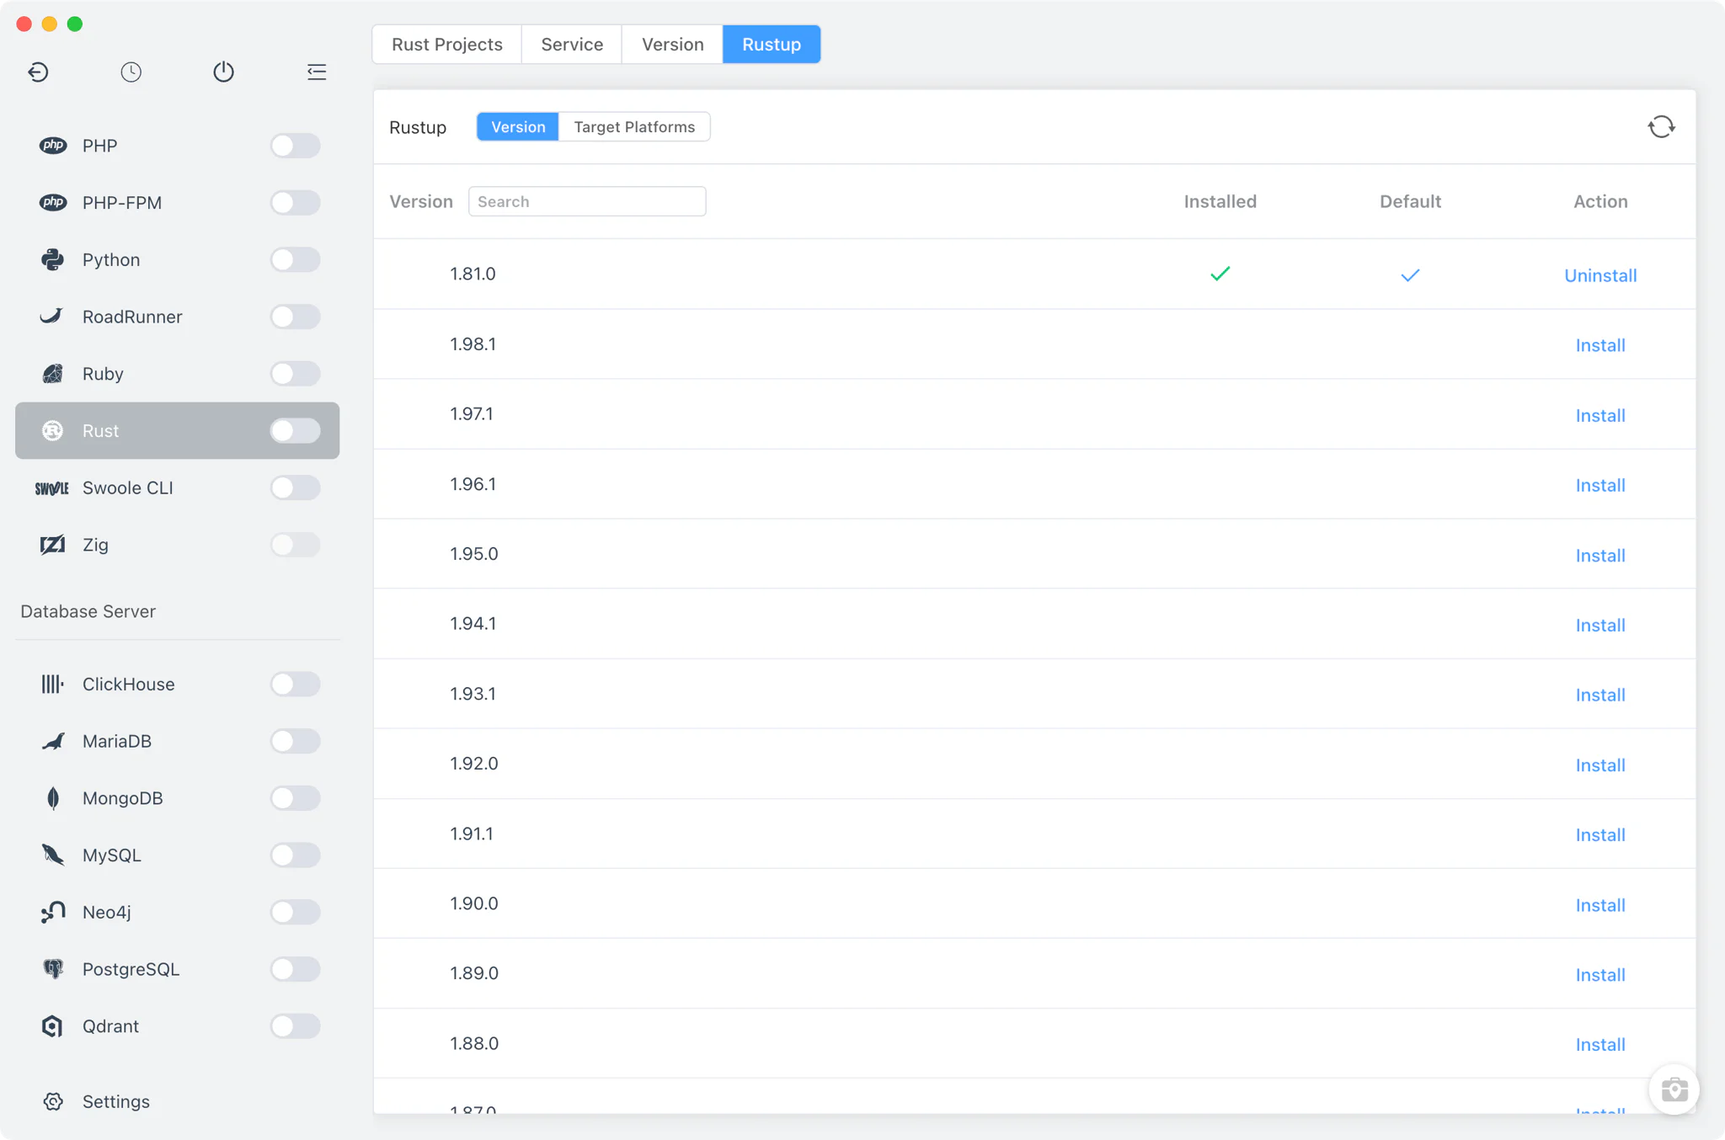Screen dimensions: 1725x1140
Task: Toggle the RoadRunner switch
Action: (295, 317)
